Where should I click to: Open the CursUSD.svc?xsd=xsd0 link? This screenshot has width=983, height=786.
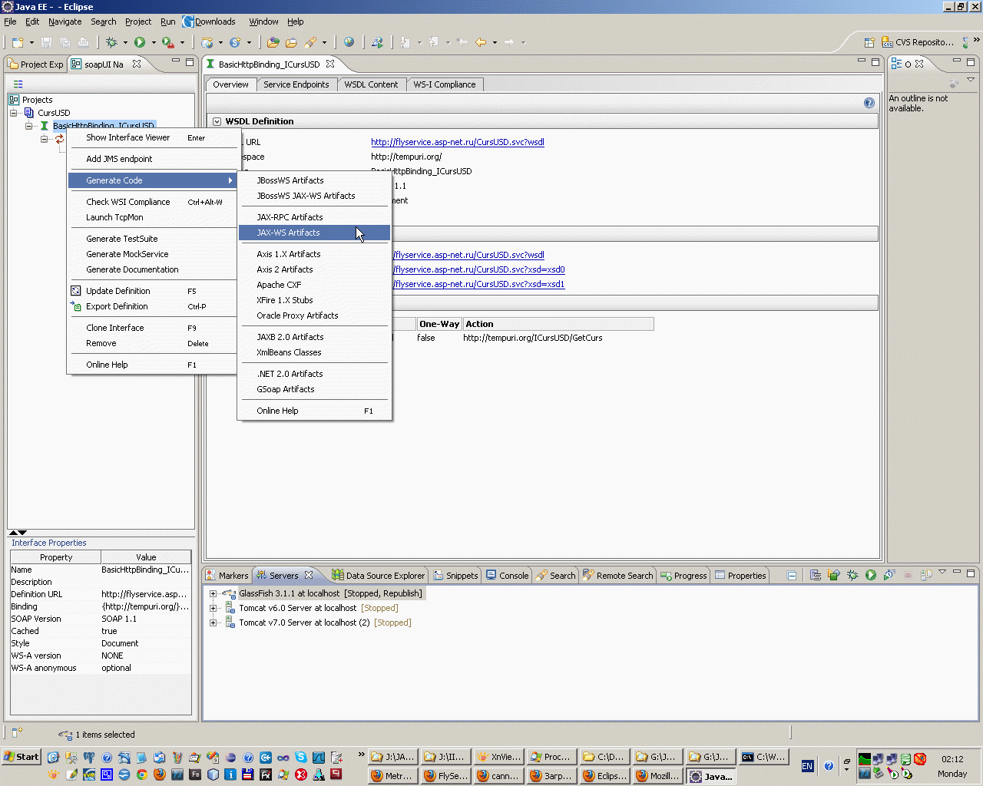point(479,269)
